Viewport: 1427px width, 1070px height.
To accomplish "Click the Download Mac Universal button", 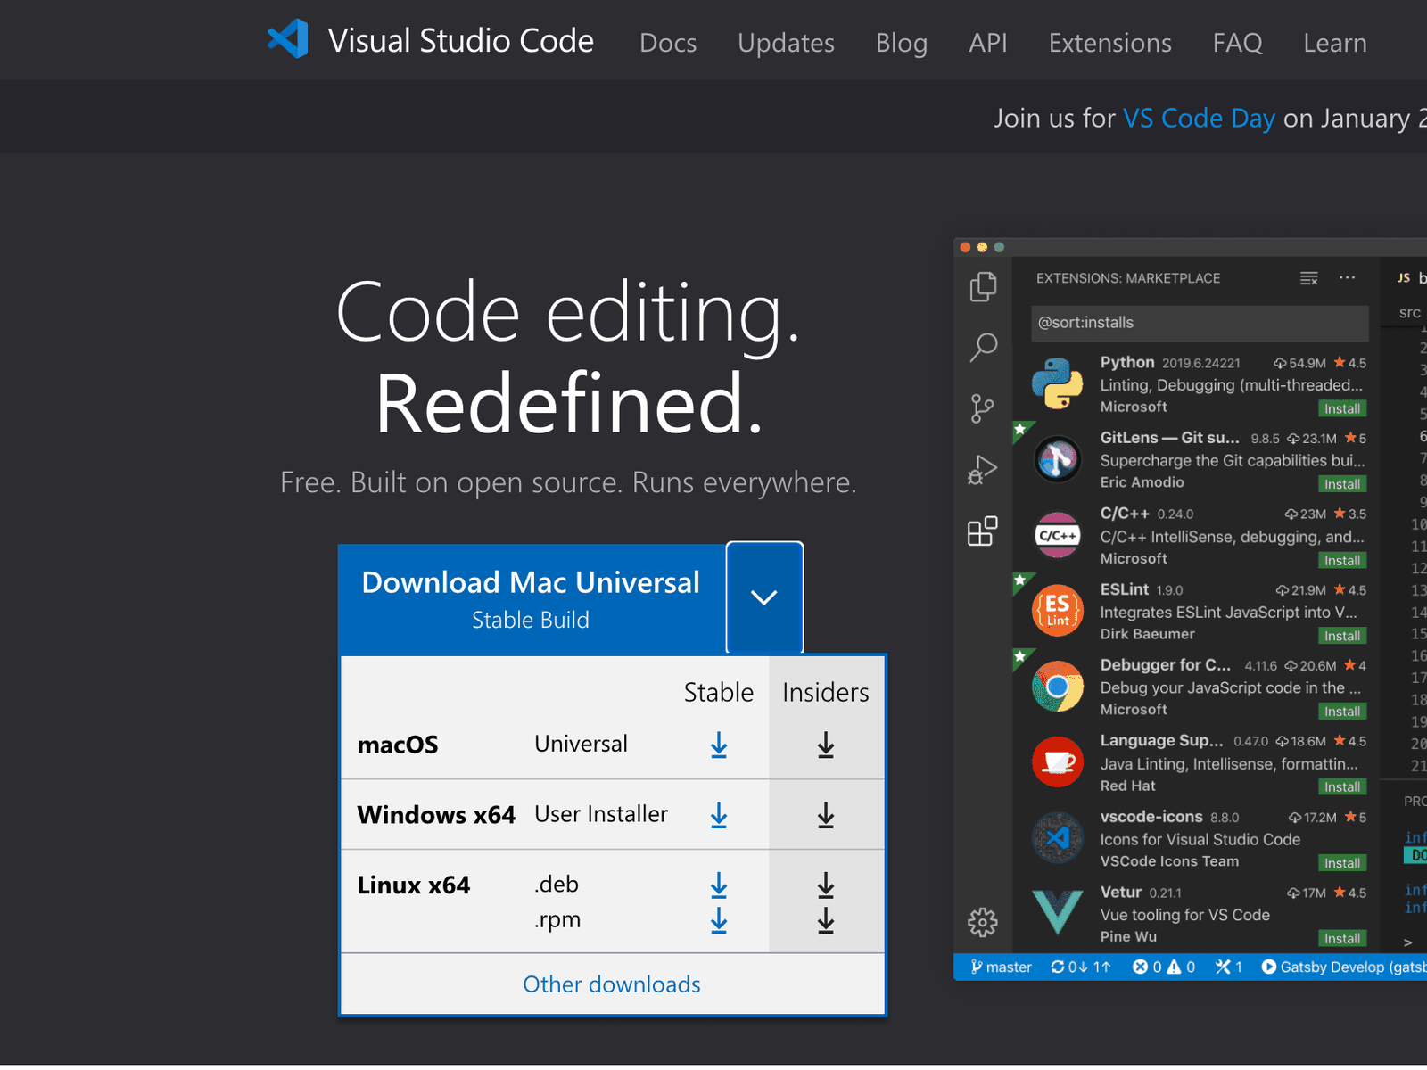I will [532, 598].
